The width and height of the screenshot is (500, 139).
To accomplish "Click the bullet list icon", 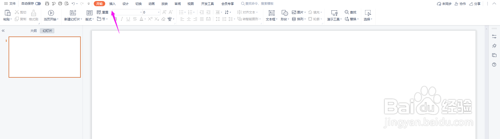I will (x=181, y=12).
